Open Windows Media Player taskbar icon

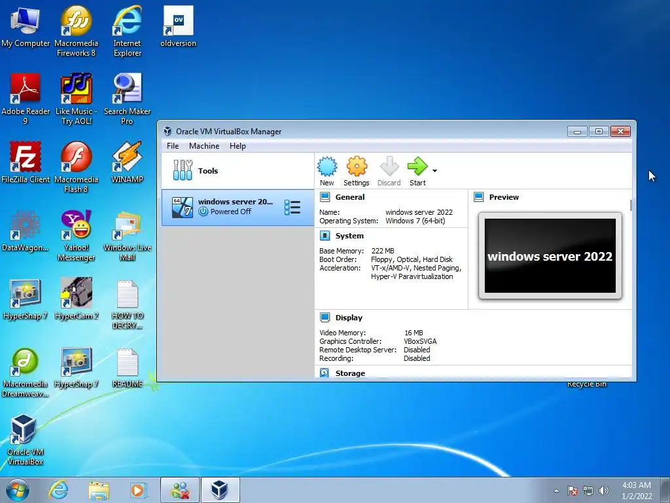[x=137, y=490]
